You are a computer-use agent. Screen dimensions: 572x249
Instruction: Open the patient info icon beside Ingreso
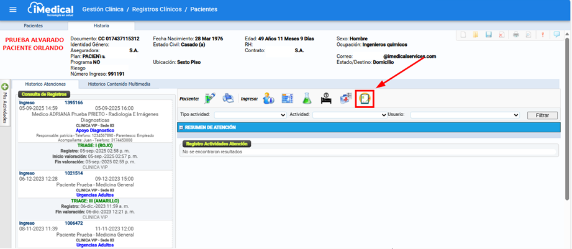pyautogui.click(x=268, y=98)
